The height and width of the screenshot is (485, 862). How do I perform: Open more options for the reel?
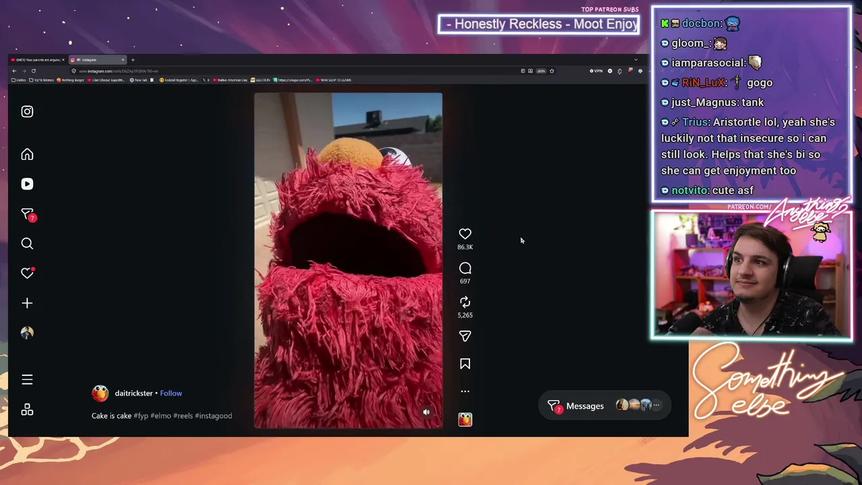[465, 391]
